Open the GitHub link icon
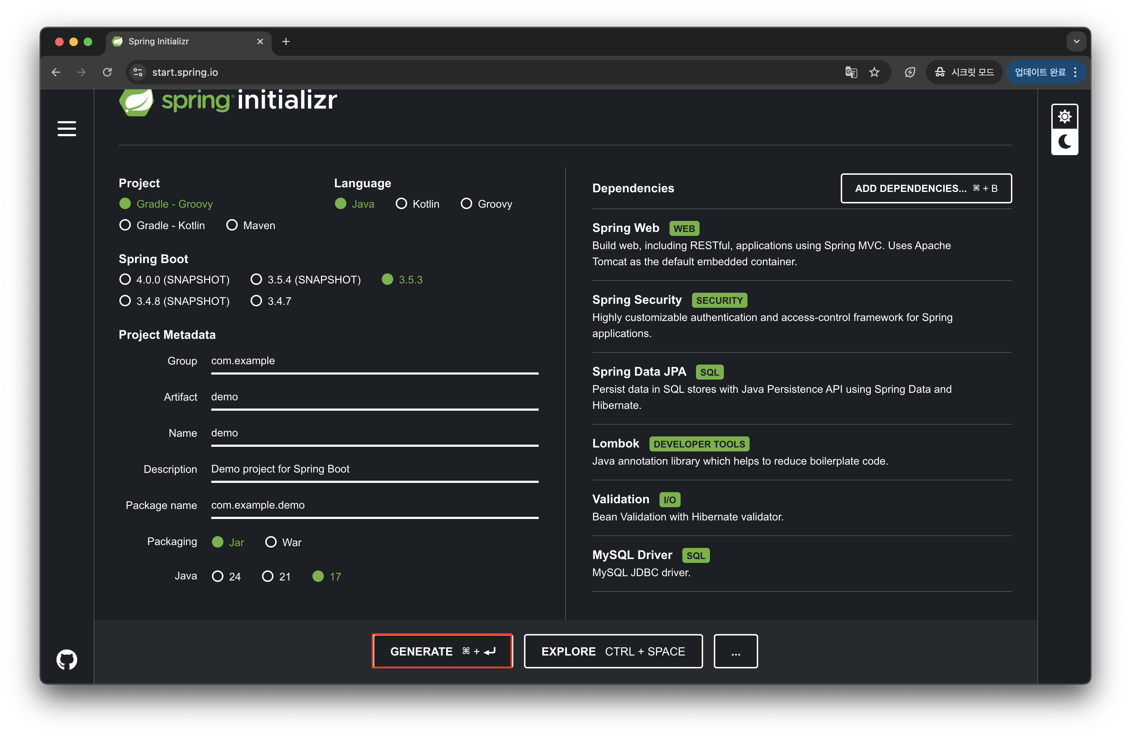1131x737 pixels. (x=66, y=659)
